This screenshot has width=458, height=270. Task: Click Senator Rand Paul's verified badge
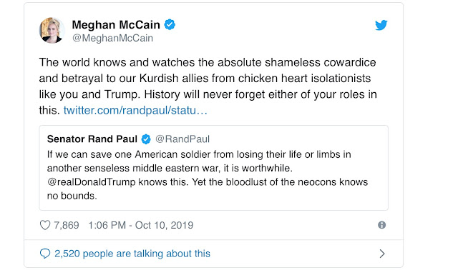pos(146,139)
